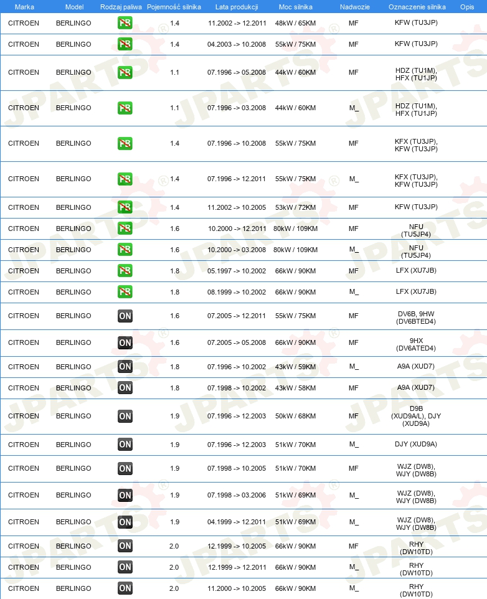
Task: Select the Opis column header
Action: tap(467, 7)
